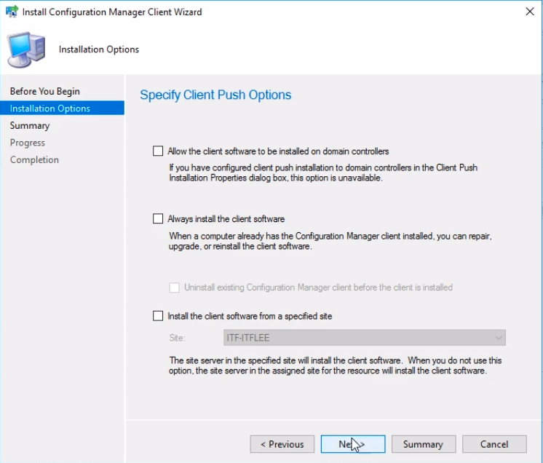Click the computer icon in the header

[27, 50]
